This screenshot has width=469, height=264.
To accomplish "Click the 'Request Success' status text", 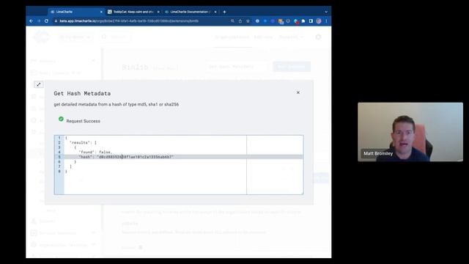I will [x=83, y=121].
